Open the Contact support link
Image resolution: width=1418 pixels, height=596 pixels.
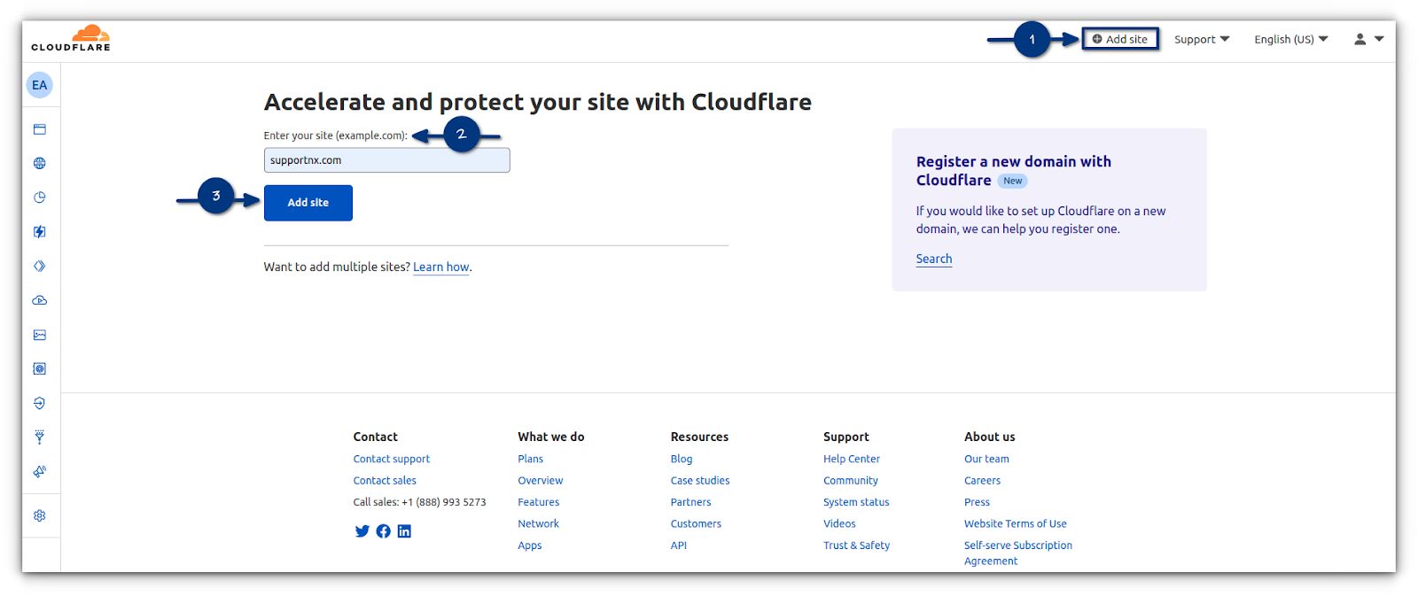click(x=391, y=459)
